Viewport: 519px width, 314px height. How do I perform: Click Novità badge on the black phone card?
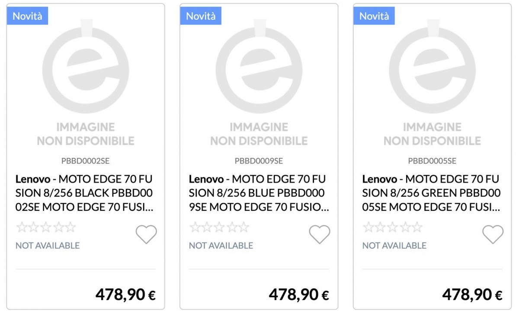pyautogui.click(x=27, y=16)
